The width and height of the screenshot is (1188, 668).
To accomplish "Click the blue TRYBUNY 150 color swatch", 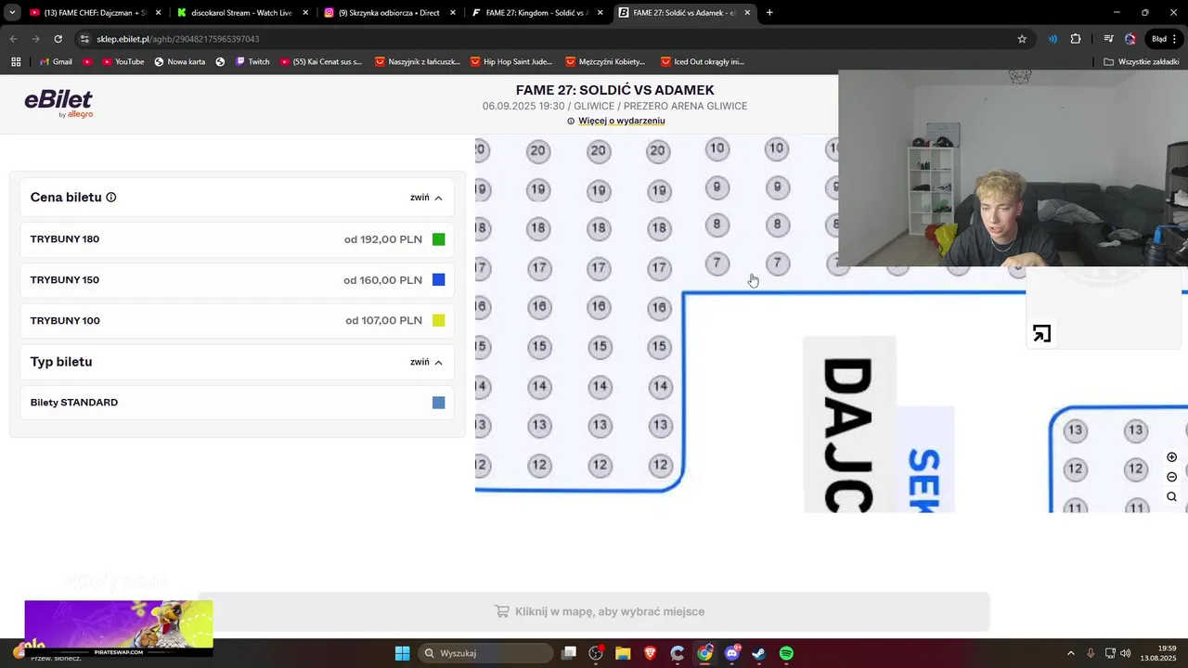I will [x=439, y=280].
